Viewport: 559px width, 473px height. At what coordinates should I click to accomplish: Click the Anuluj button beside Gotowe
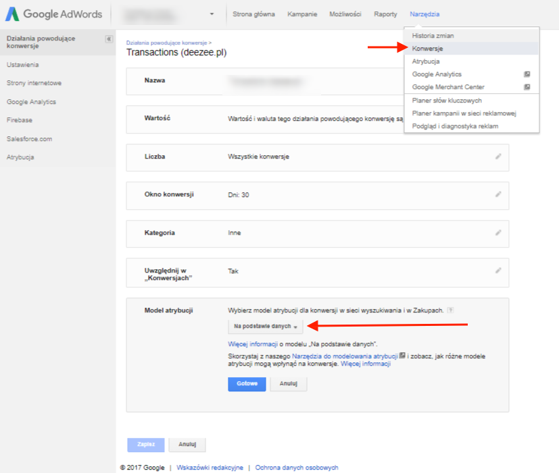289,384
